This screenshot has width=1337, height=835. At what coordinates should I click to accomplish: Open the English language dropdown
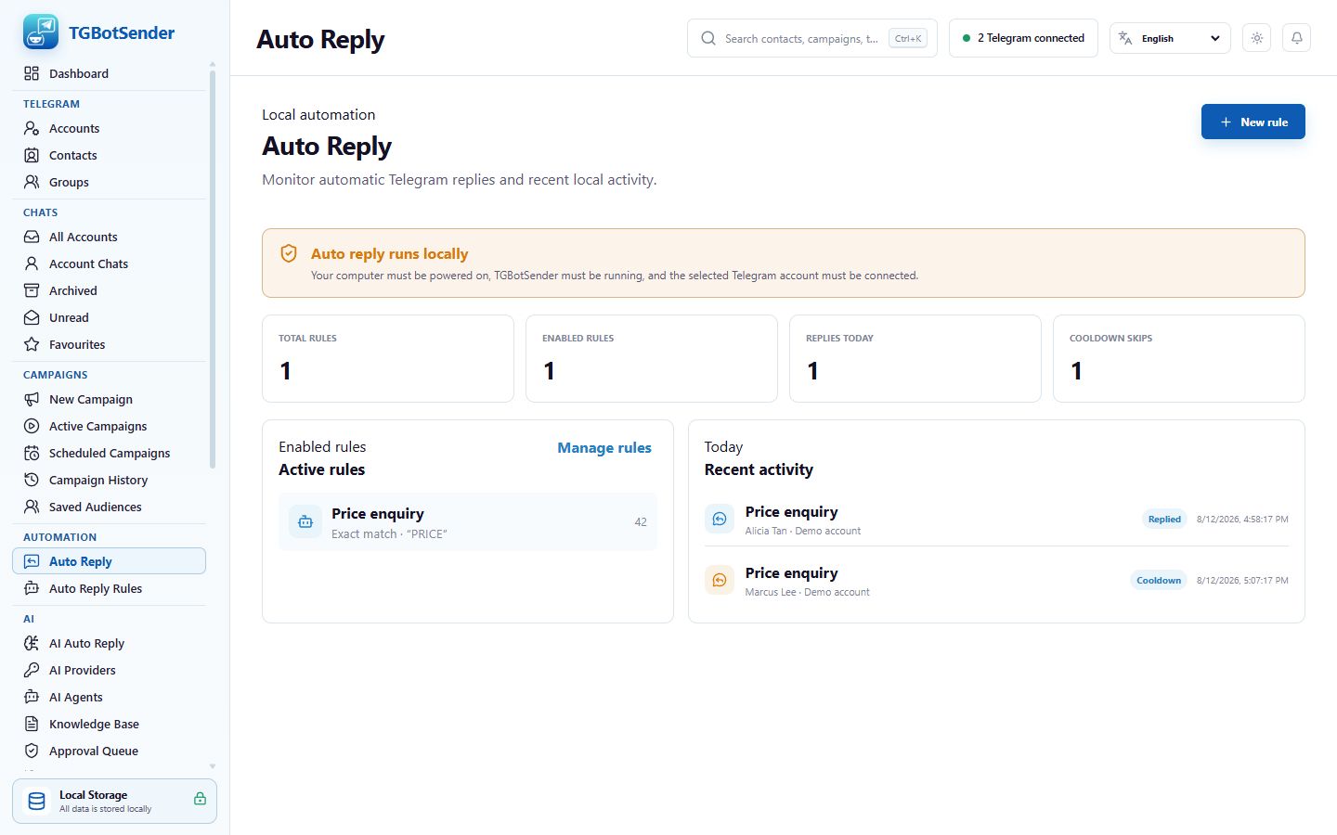pyautogui.click(x=1170, y=38)
